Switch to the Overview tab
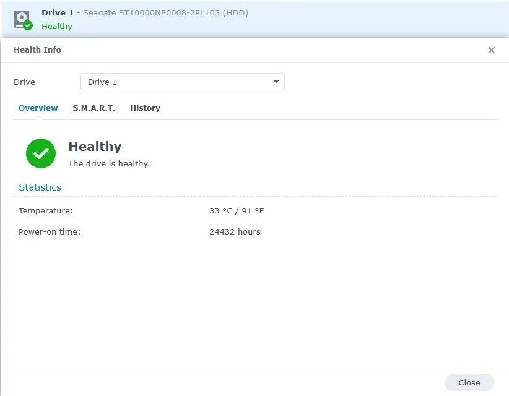509x396 pixels. (x=38, y=108)
